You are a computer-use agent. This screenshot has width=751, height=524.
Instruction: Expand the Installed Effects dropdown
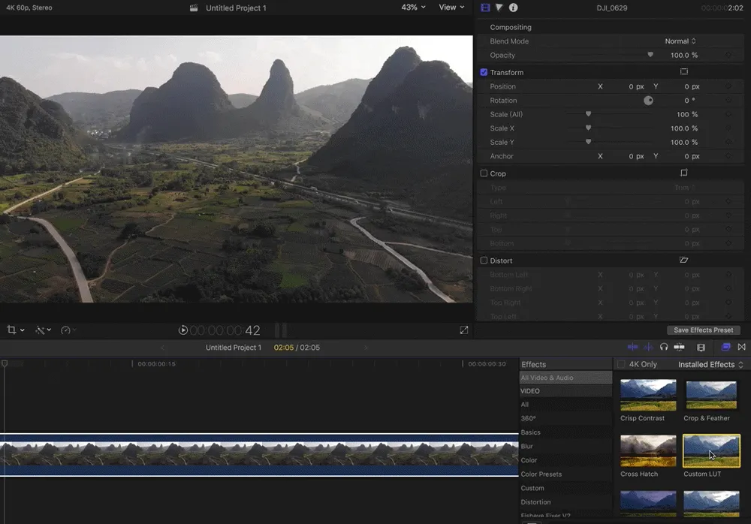click(710, 365)
